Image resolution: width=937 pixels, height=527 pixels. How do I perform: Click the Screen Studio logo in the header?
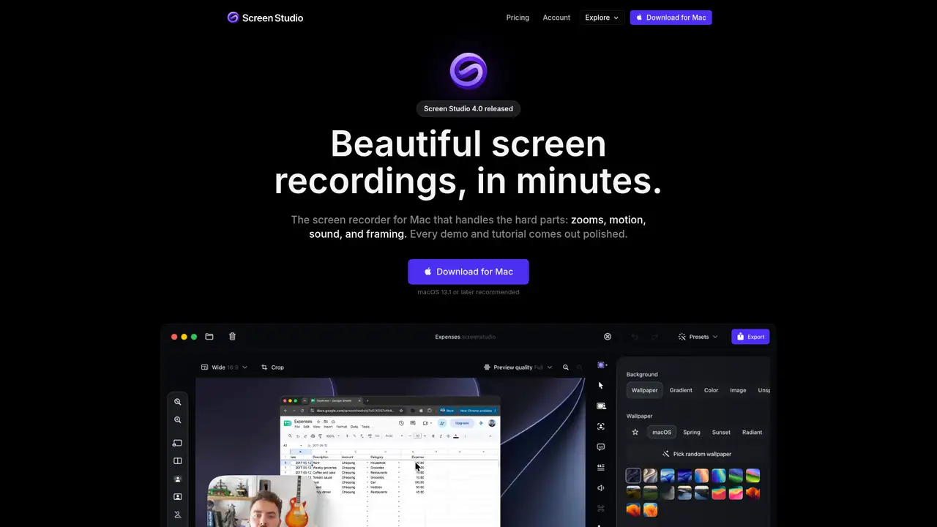265,18
